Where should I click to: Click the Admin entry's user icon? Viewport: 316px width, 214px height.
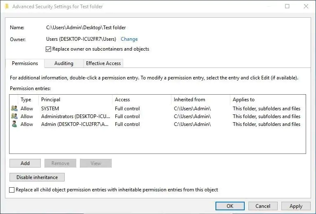pos(14,124)
